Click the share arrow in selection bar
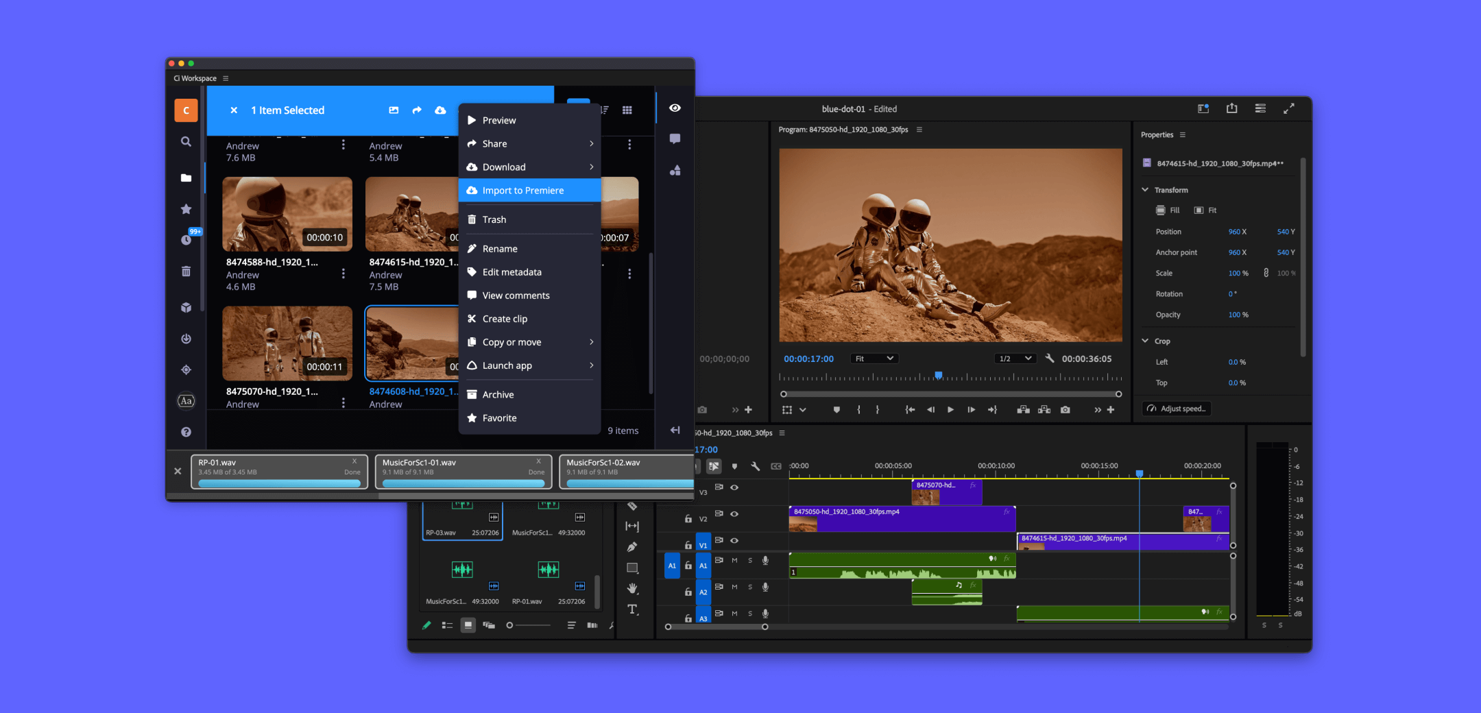The height and width of the screenshot is (713, 1481). click(x=417, y=110)
